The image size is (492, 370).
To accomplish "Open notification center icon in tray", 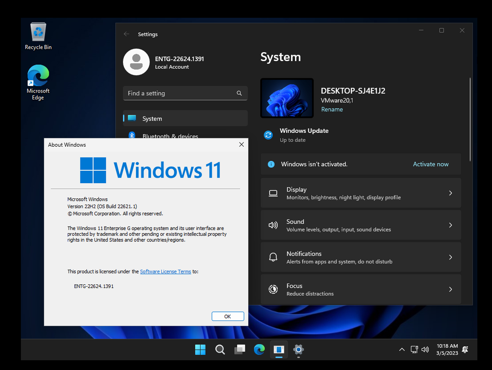I will tap(465, 350).
